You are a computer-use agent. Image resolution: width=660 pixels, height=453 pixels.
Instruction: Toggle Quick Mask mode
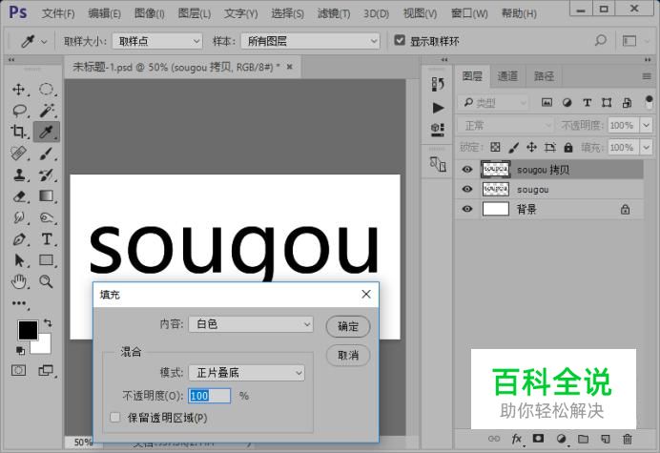pos(18,370)
